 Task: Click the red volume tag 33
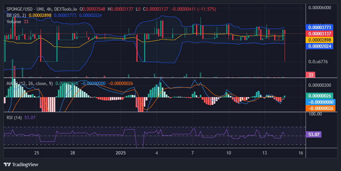pyautogui.click(x=310, y=75)
